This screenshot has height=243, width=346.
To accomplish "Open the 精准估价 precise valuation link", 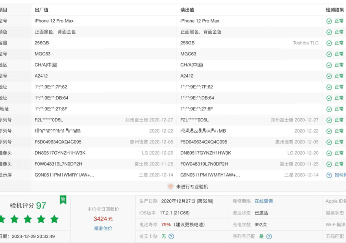I will pyautogui.click(x=103, y=228).
